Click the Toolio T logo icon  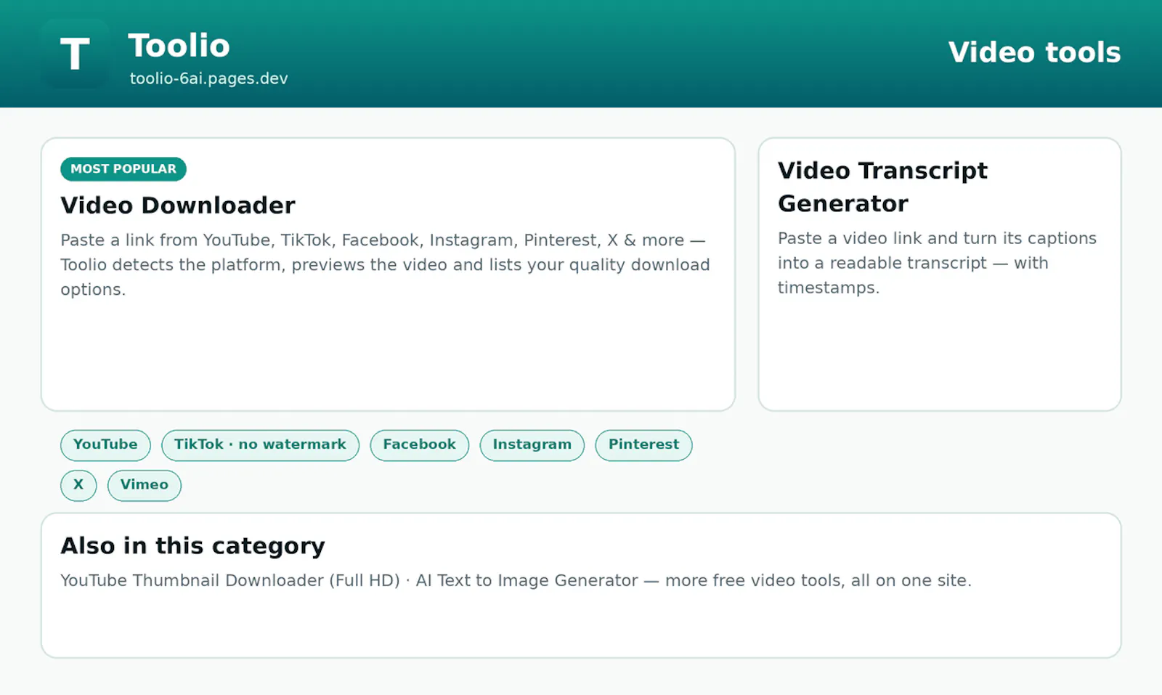click(76, 54)
